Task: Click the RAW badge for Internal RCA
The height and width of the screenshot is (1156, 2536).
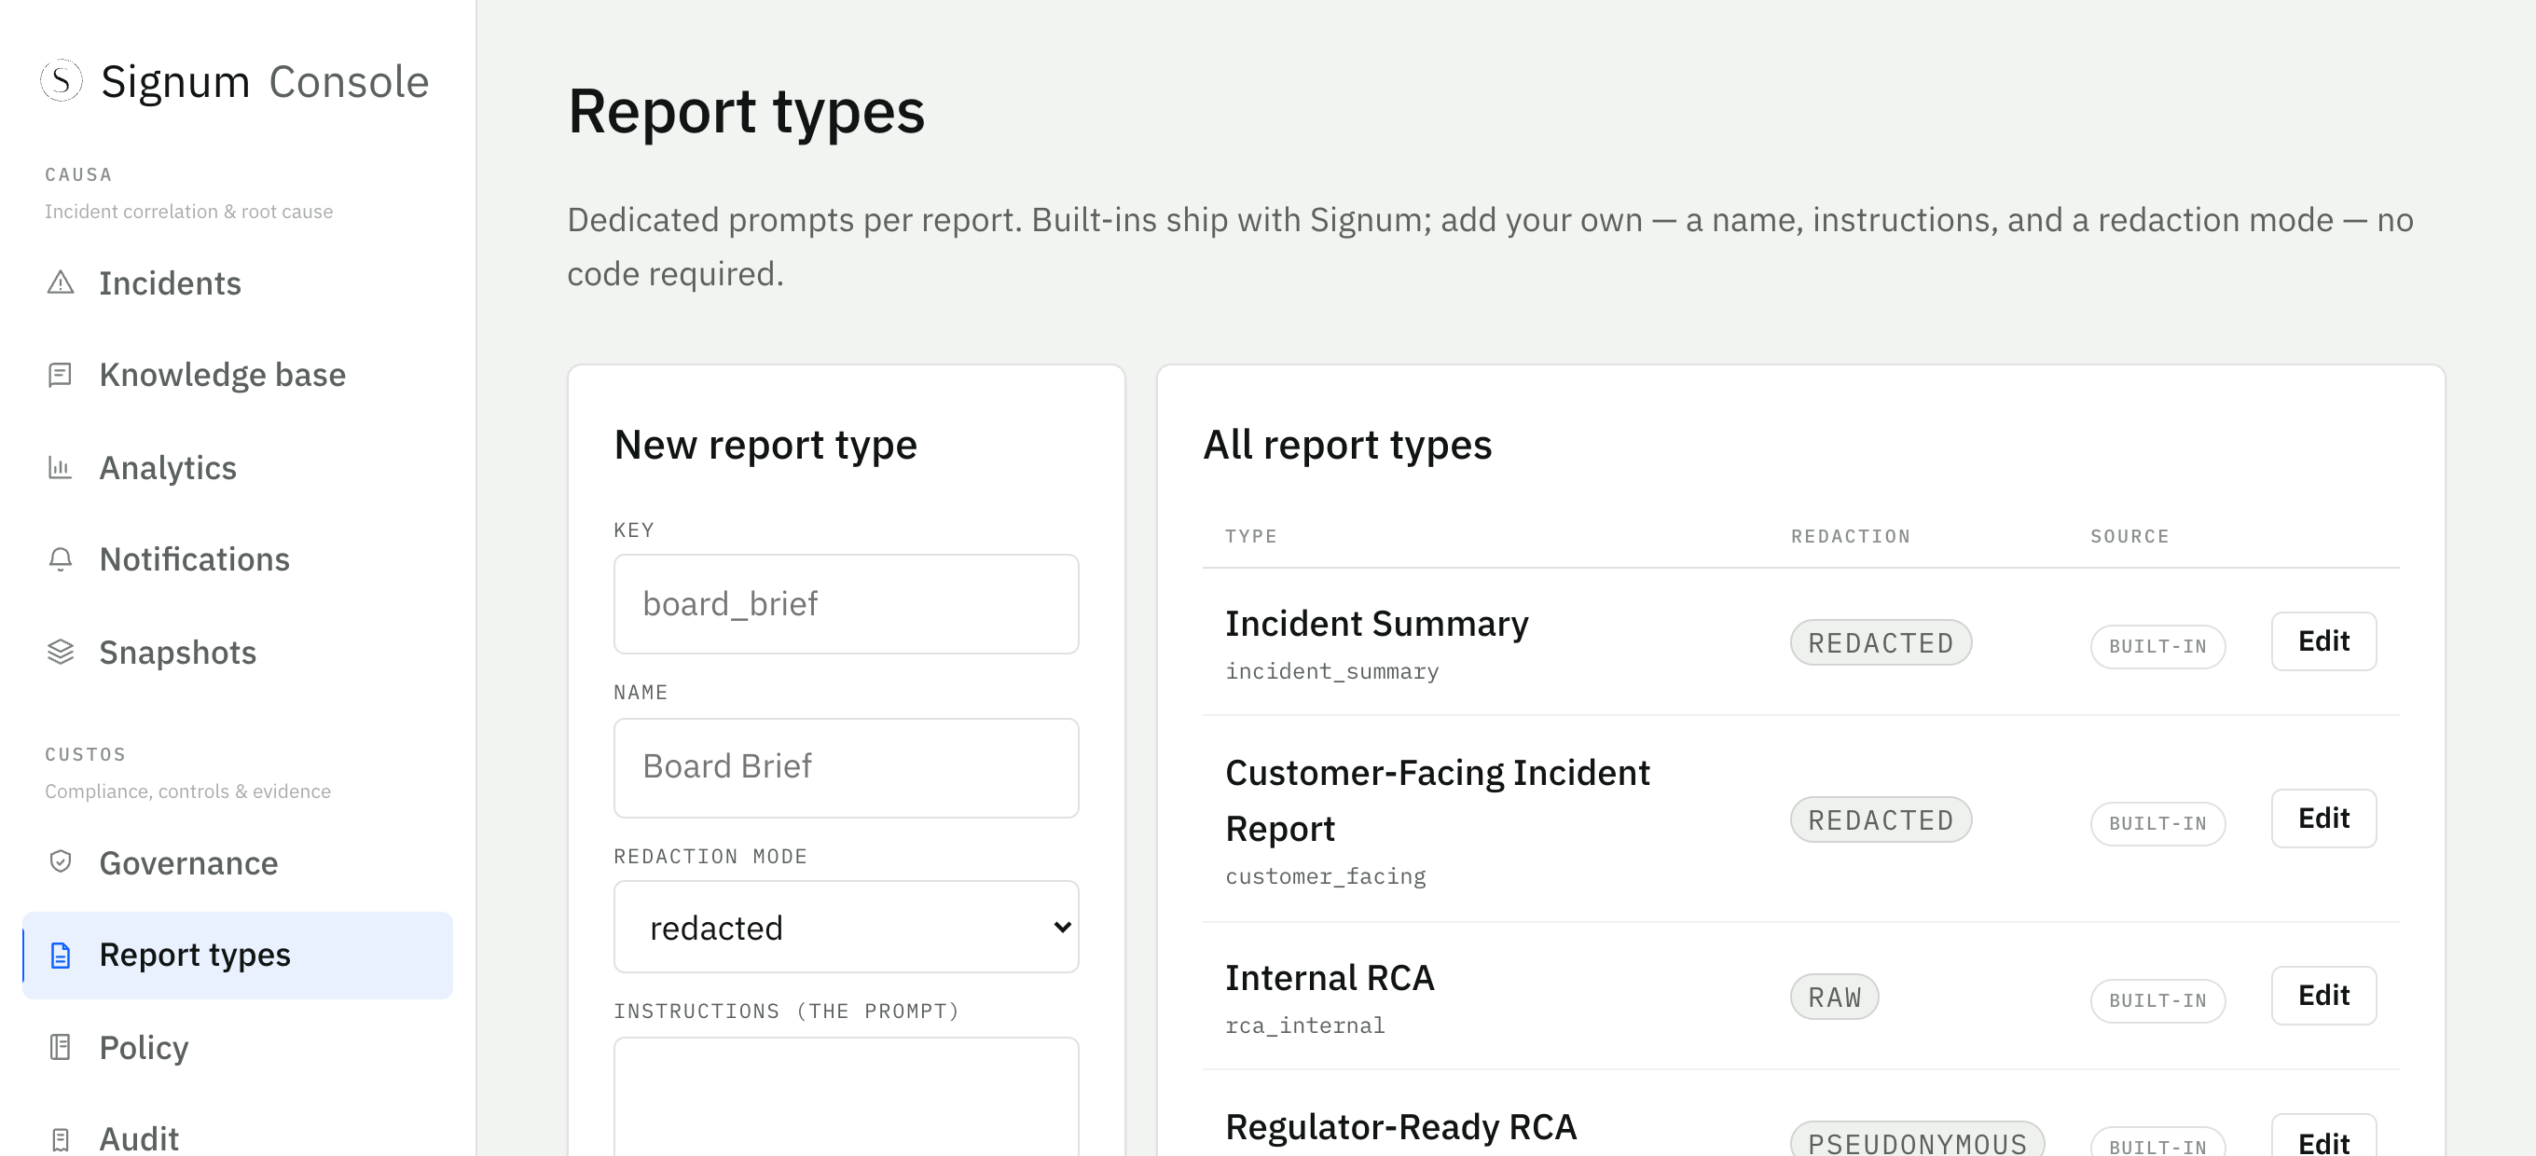Action: point(1834,997)
